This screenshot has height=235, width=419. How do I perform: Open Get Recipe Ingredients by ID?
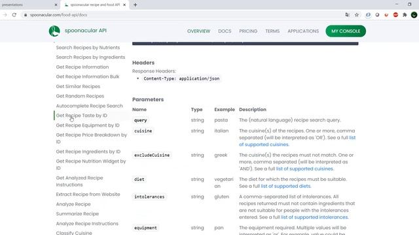tap(88, 151)
